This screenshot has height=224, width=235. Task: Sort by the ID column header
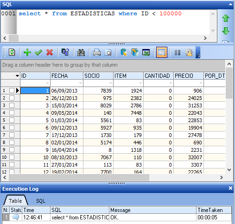pyautogui.click(x=35, y=76)
